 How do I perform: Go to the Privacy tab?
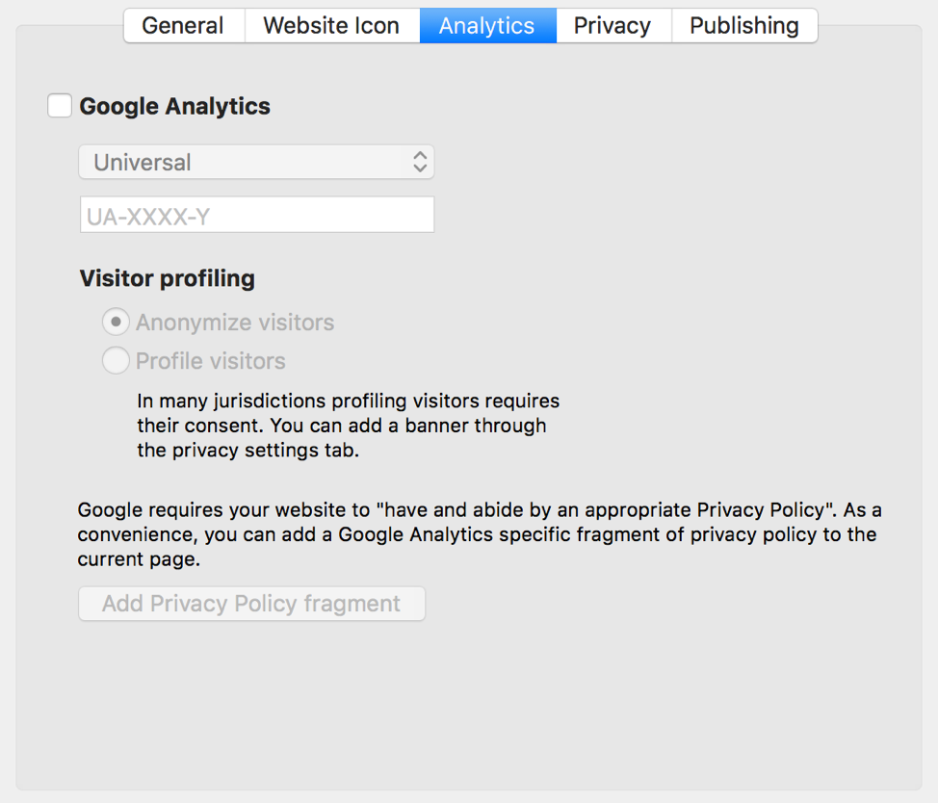click(x=612, y=26)
